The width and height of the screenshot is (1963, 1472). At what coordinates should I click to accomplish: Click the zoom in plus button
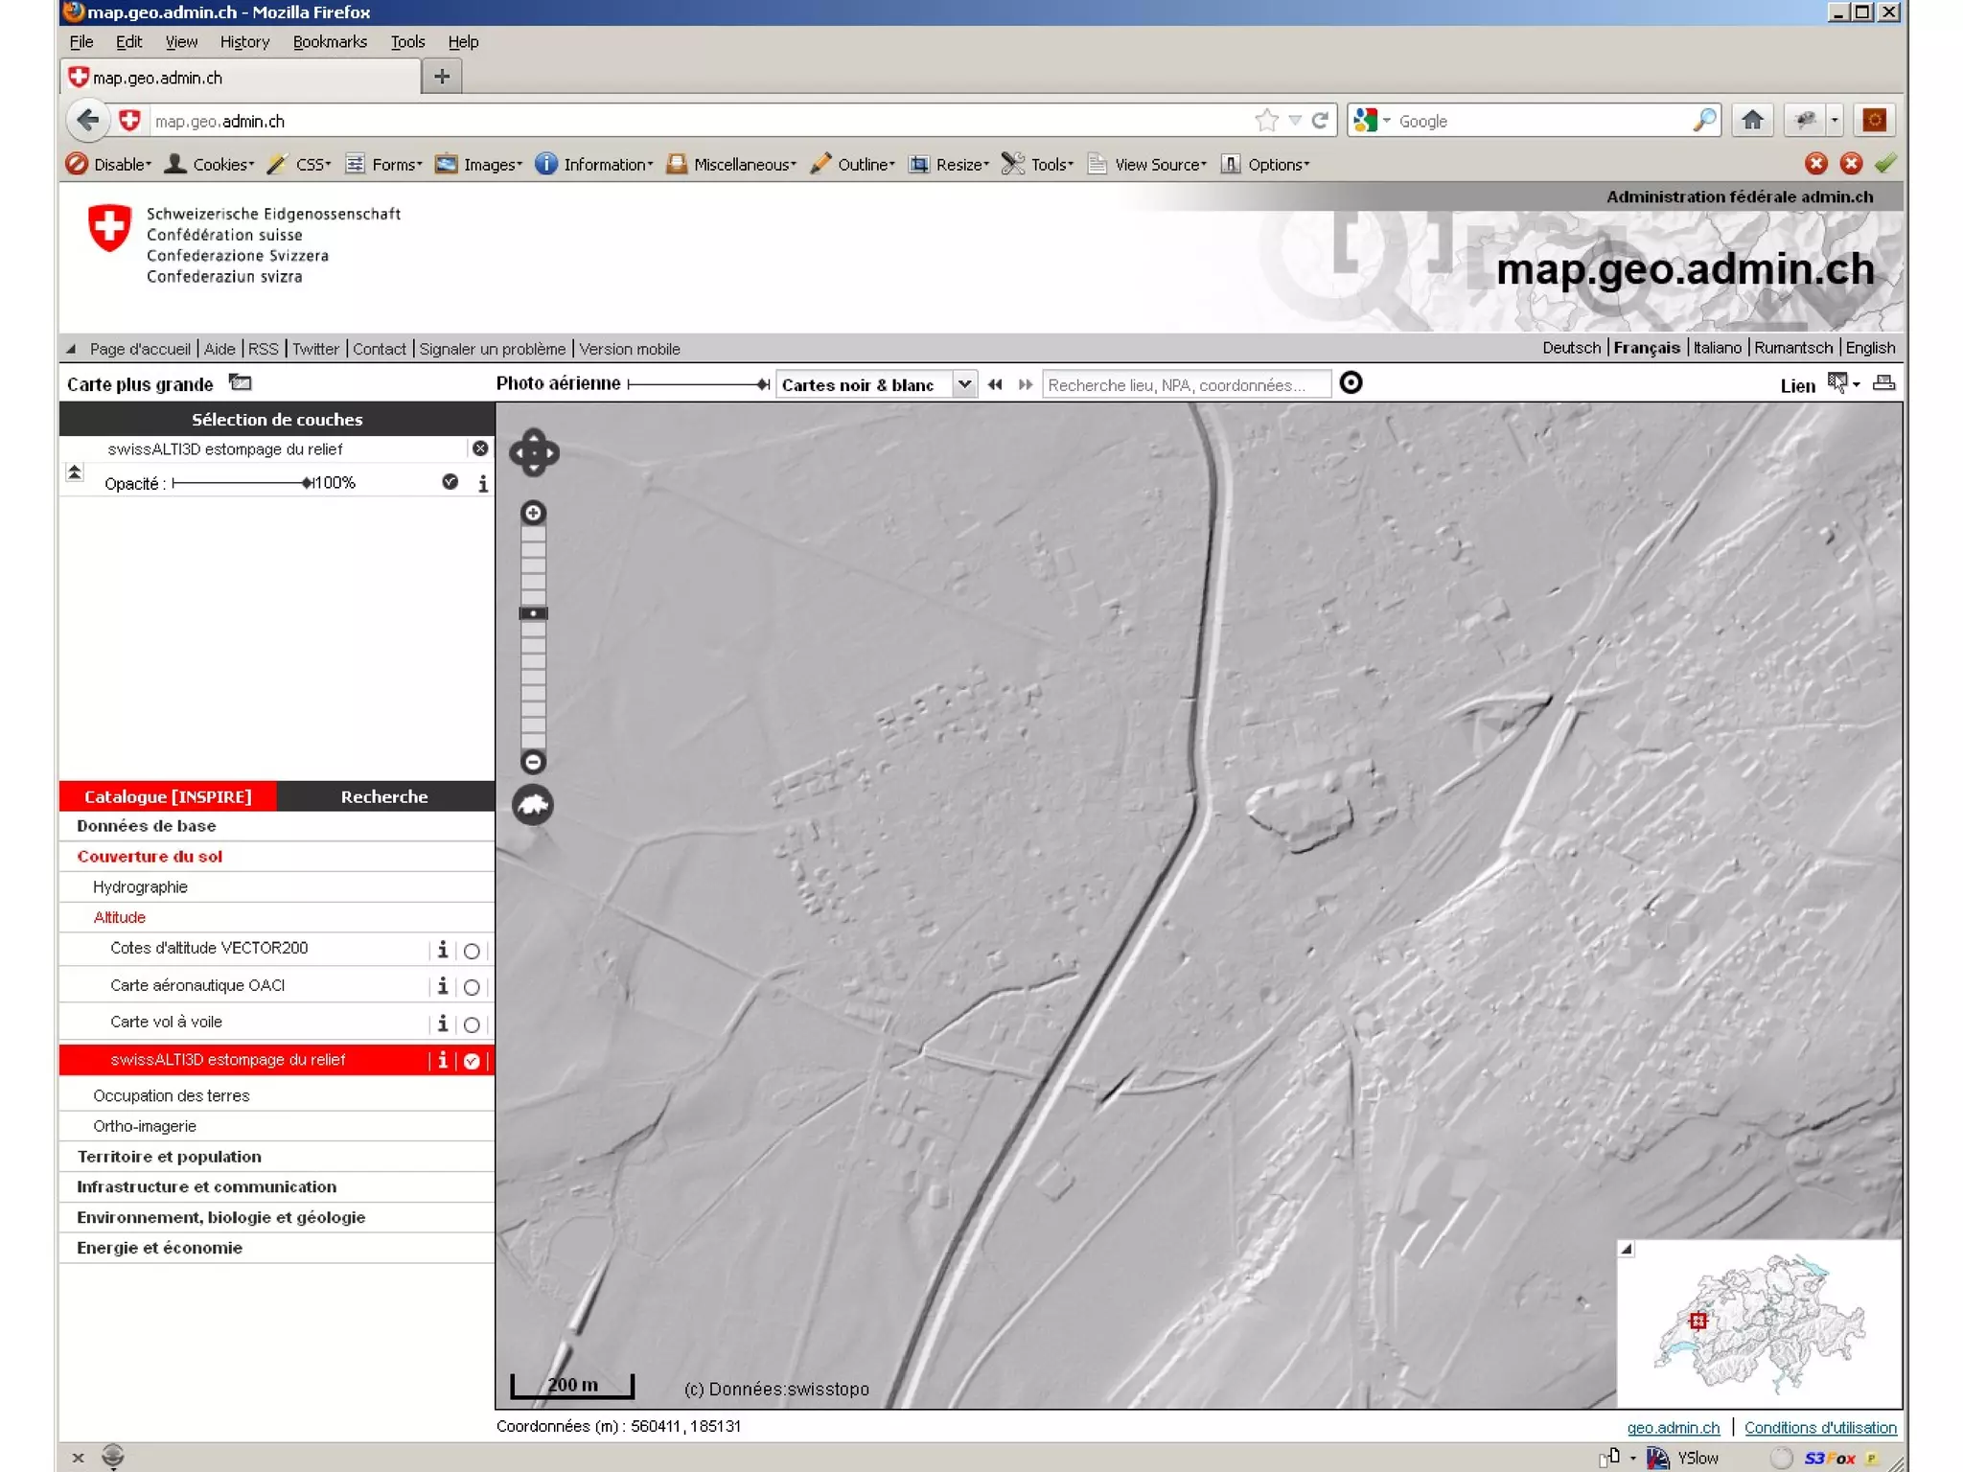(533, 513)
